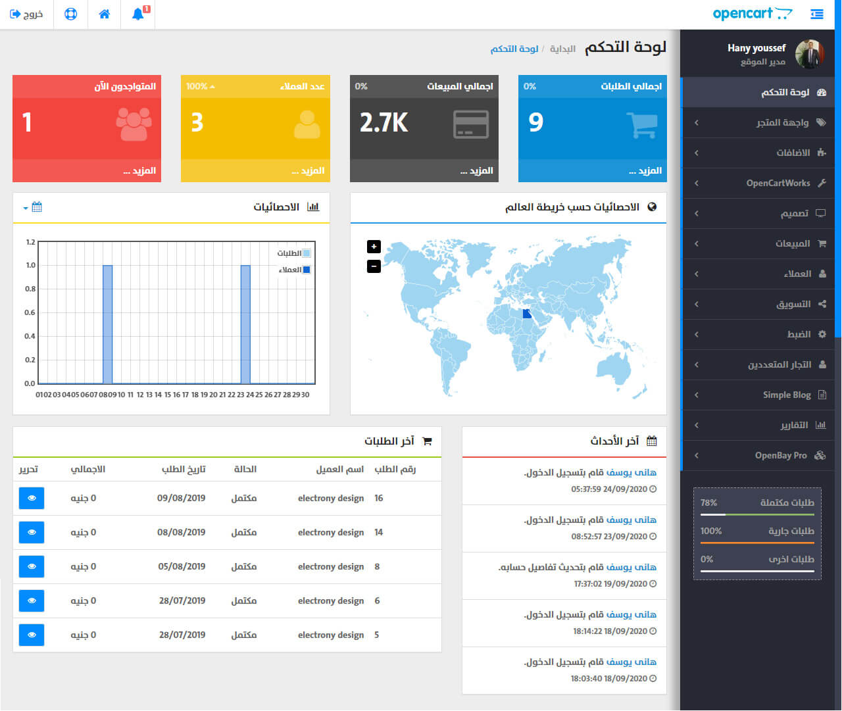Viewport: 842px width, 711px height.
Task: Open the notifications bell icon
Action: [x=138, y=14]
